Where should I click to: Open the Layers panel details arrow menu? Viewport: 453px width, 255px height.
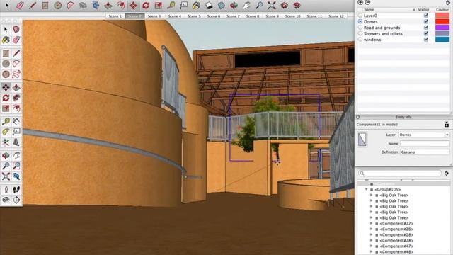coord(448,2)
